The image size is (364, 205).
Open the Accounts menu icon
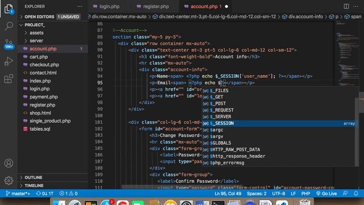tap(9, 163)
